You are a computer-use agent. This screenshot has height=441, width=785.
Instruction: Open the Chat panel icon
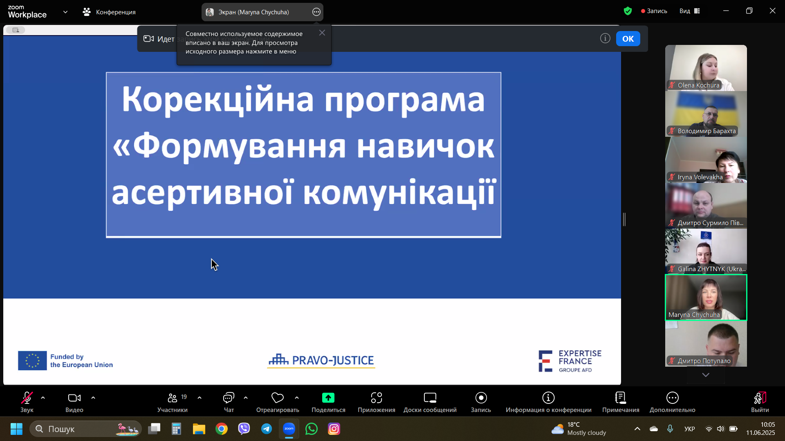[229, 398]
